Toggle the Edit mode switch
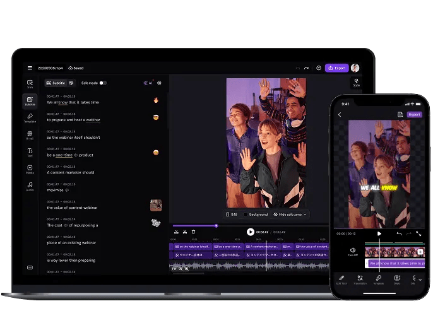Screen dimensions: 433x318 [x=103, y=83]
